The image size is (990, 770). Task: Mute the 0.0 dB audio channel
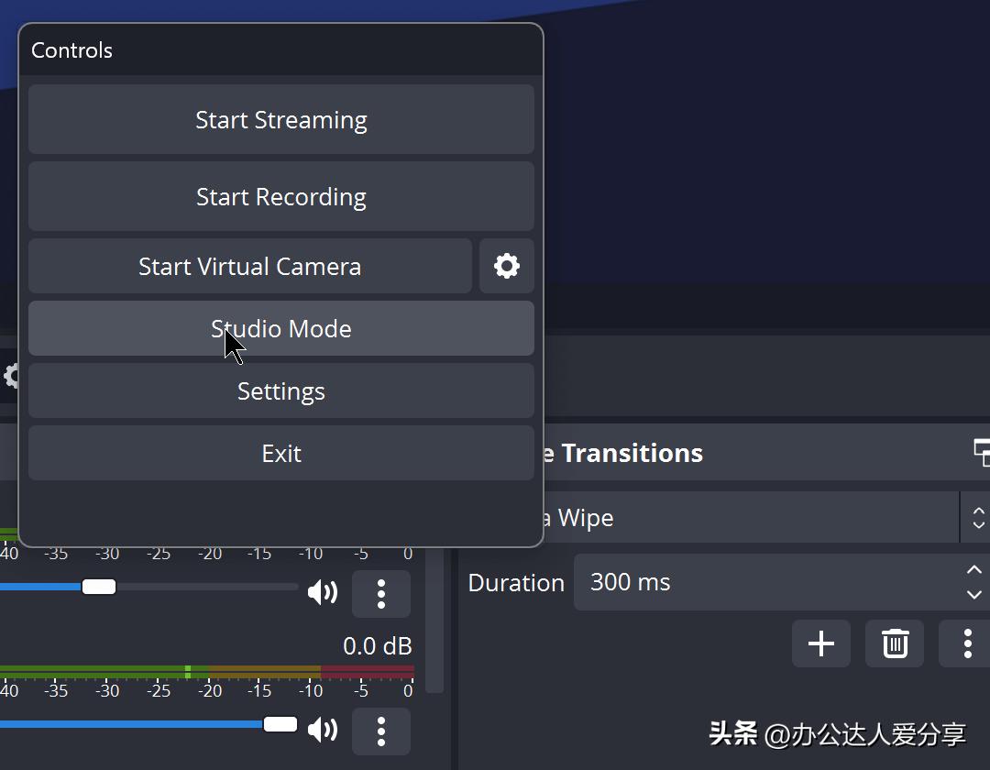pyautogui.click(x=322, y=730)
